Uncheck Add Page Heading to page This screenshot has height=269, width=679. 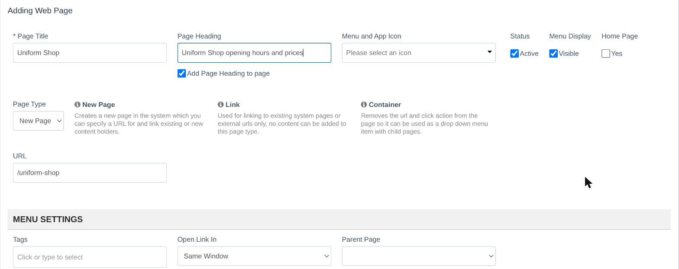[182, 74]
